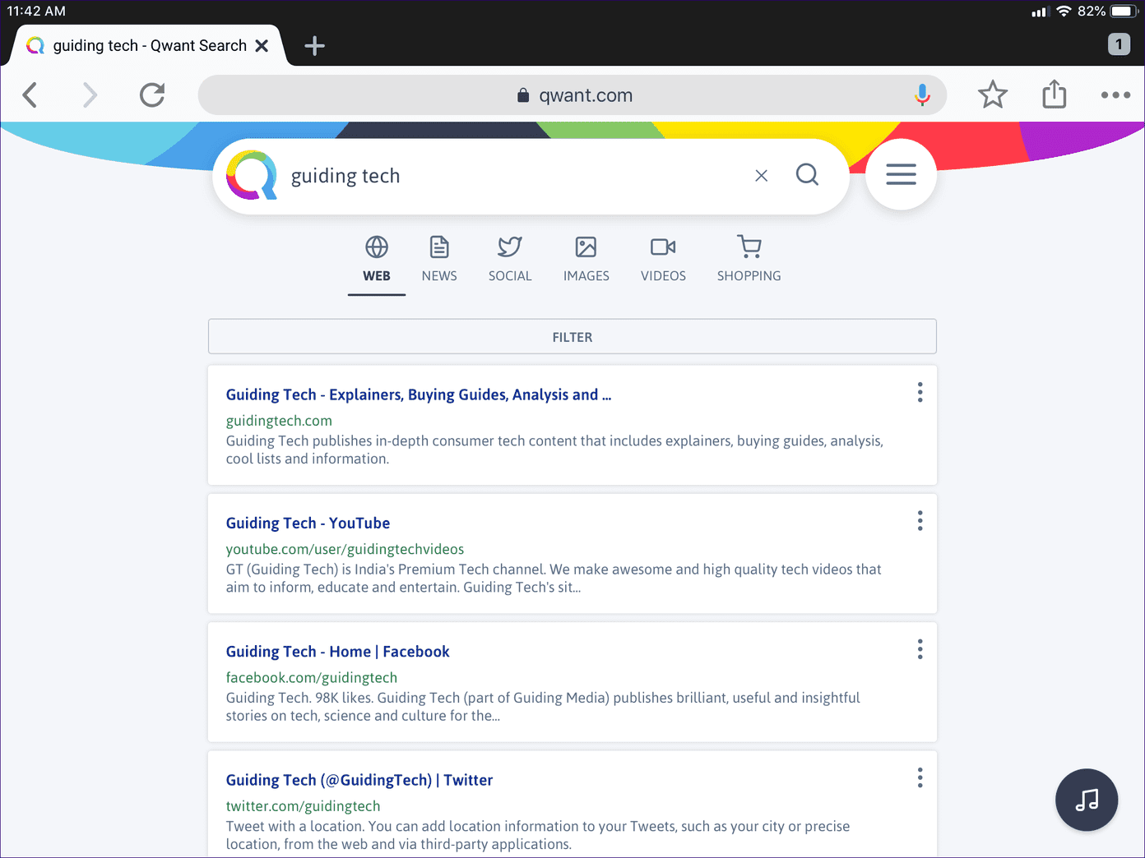Screen dimensions: 1145x858
Task: Click facebook.com/guidingtech URL
Action: (312, 677)
